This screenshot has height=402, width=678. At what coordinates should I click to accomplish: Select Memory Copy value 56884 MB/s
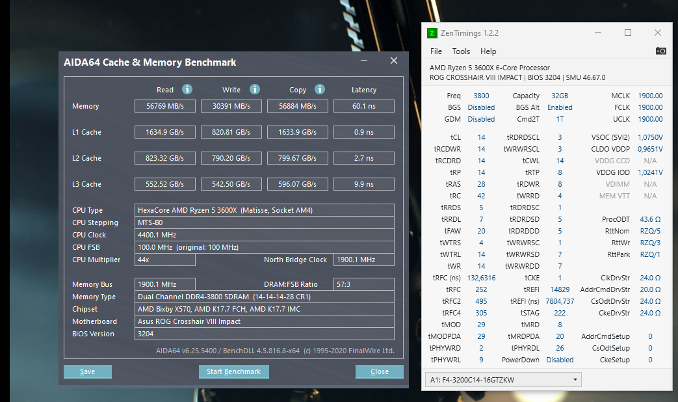click(298, 106)
